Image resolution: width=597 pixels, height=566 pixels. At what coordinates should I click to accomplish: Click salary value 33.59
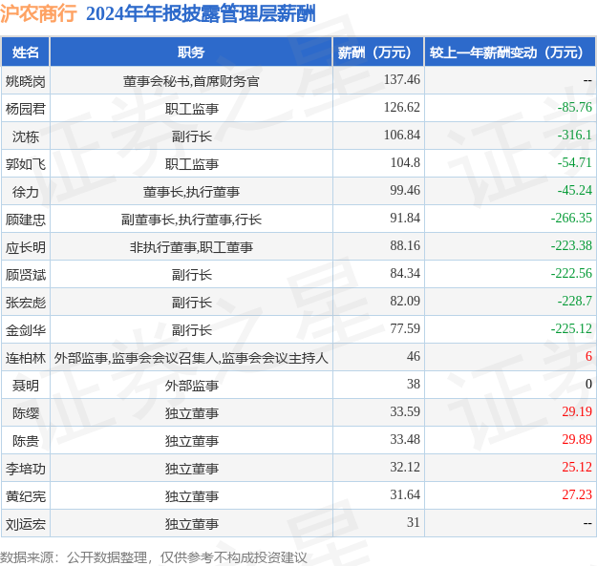pos(405,412)
